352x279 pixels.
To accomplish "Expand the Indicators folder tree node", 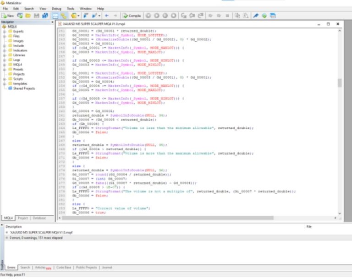I will (4, 50).
